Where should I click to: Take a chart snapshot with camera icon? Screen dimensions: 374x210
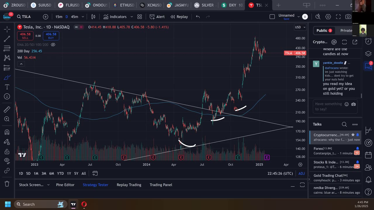pos(348,17)
